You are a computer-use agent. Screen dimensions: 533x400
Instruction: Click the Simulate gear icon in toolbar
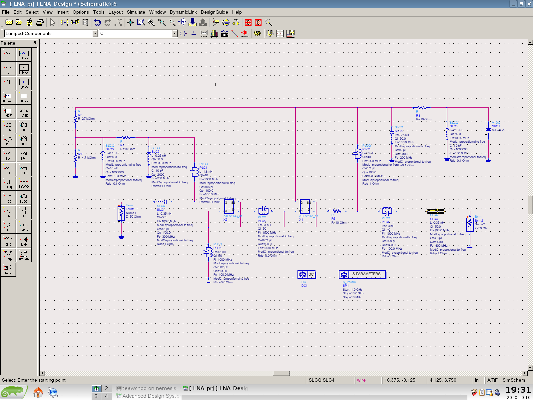click(x=257, y=33)
